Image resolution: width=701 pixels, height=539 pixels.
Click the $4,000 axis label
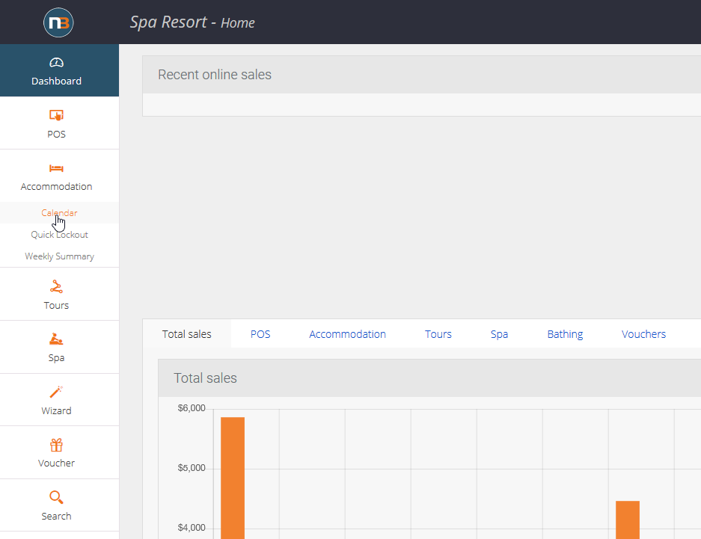pyautogui.click(x=192, y=528)
